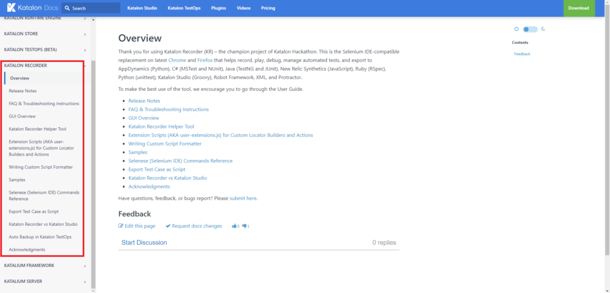Click the dark mode moon icon

(x=543, y=29)
